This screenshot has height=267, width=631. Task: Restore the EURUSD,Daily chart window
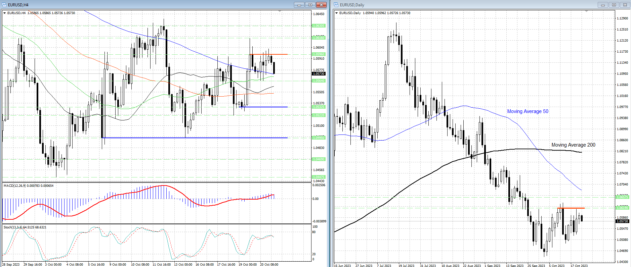[x=614, y=5]
